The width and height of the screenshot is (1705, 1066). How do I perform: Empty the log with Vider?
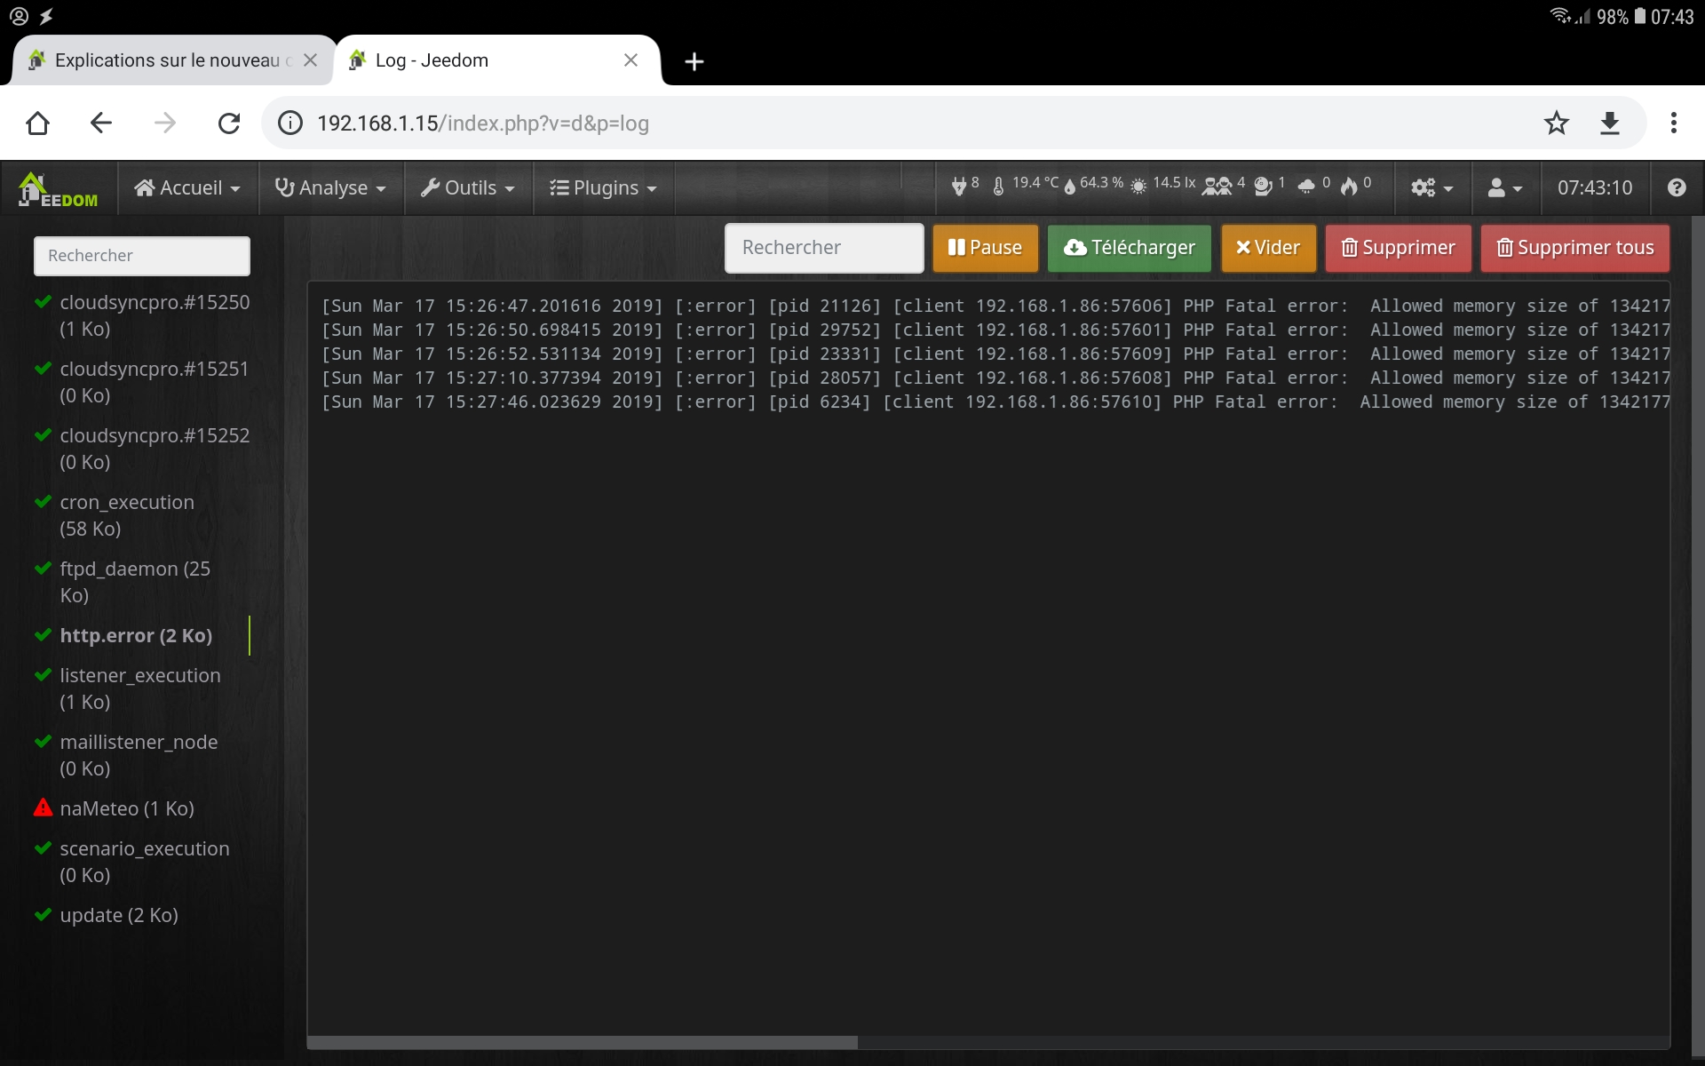pyautogui.click(x=1268, y=248)
